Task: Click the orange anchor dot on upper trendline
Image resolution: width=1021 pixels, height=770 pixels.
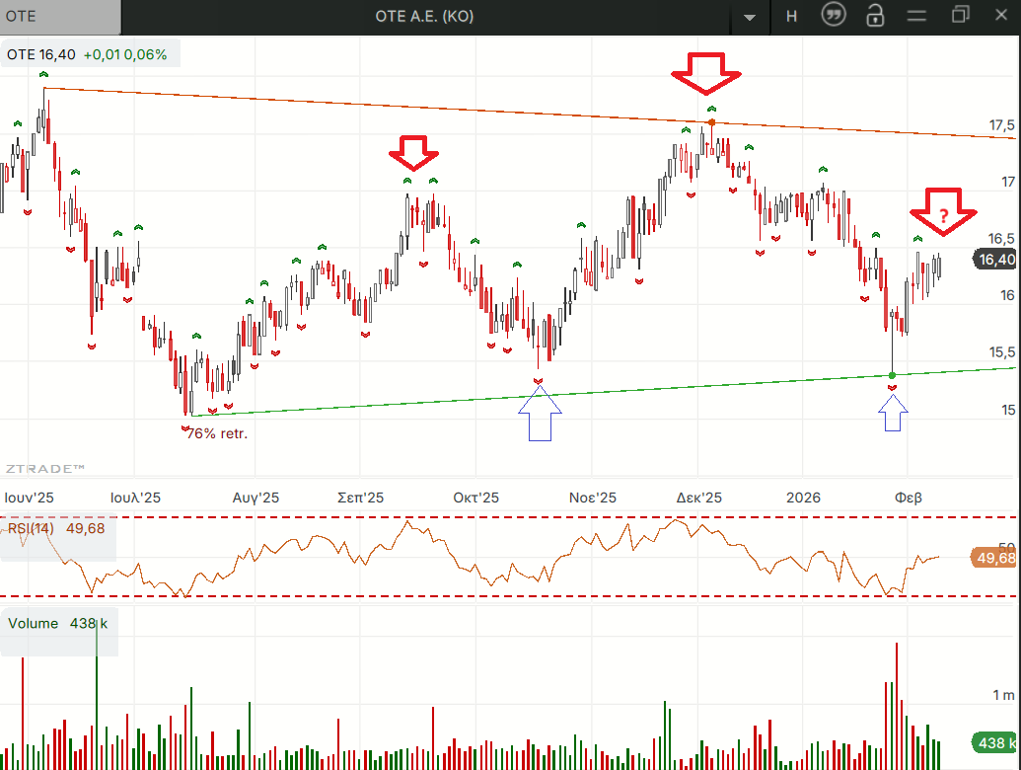Action: tap(712, 122)
